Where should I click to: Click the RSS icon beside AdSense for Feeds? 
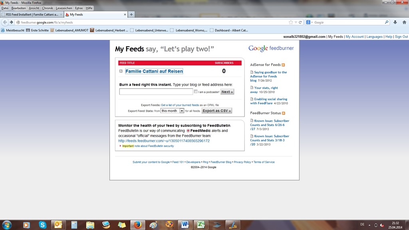point(284,65)
